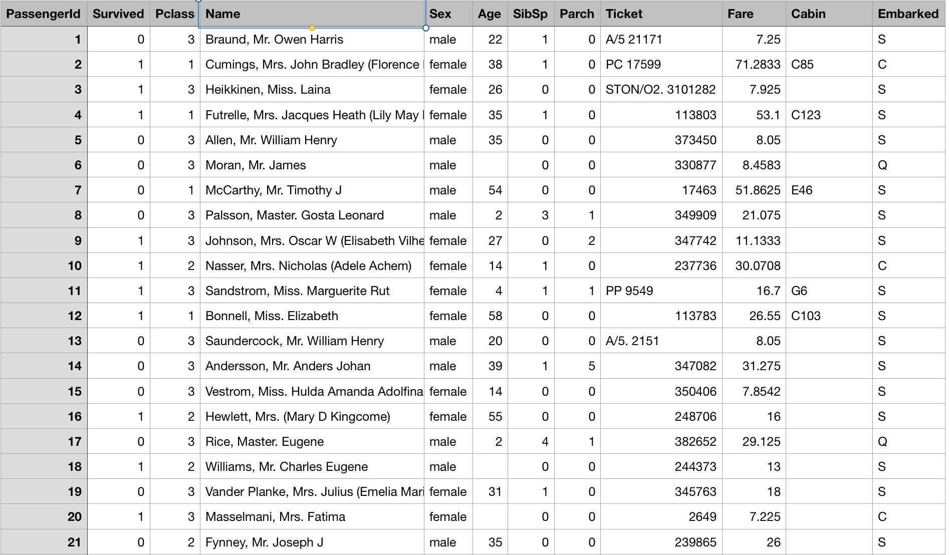Viewport: 949px width, 555px height.
Task: Click Johnson, Mrs. Oscar W name cell
Action: tap(312, 240)
